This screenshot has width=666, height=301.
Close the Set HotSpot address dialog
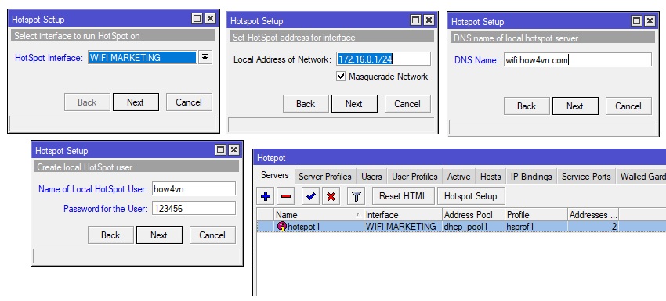point(429,20)
